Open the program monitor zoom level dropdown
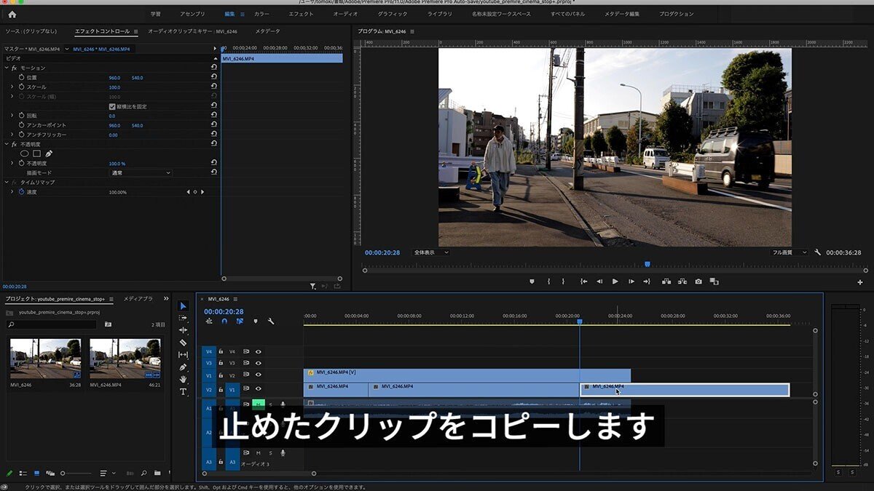 pos(431,252)
